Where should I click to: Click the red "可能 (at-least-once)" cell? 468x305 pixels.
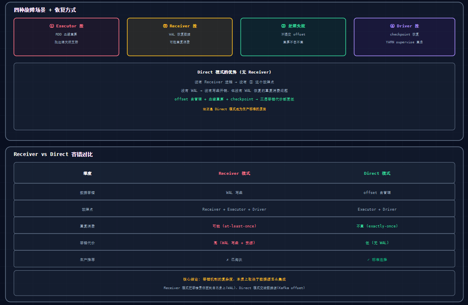pyautogui.click(x=234, y=226)
